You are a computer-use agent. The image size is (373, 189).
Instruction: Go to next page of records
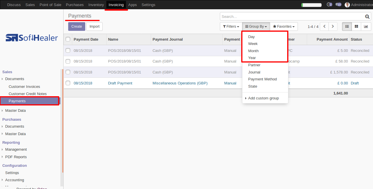pyautogui.click(x=333, y=27)
